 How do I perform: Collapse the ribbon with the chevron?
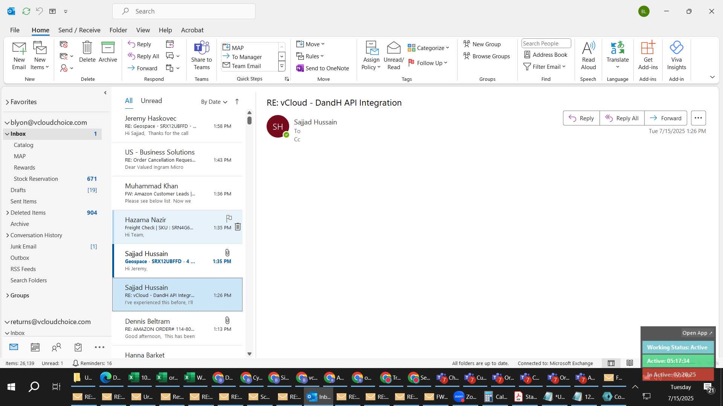click(x=712, y=77)
